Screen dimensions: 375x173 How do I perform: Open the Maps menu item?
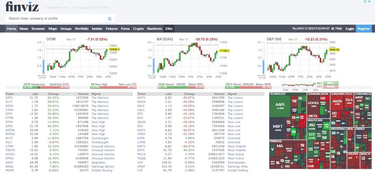point(52,29)
